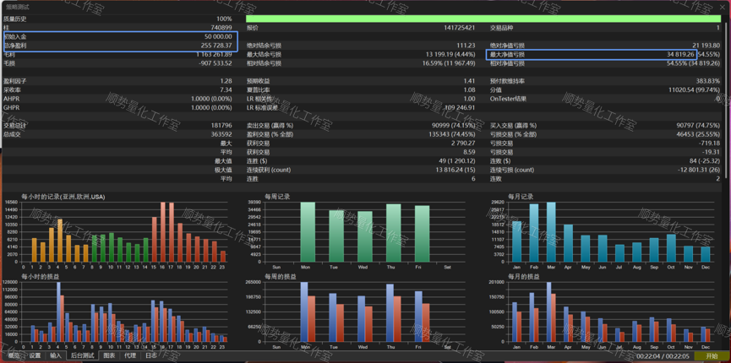731x363 pixels.
Task: Select the 连败 ($) value 84 (-25.32)
Action: point(705,160)
